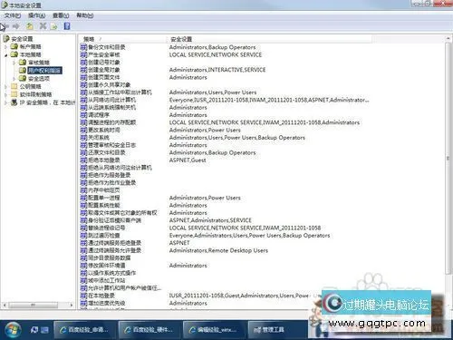Click the tree pane horizontal scrollbar left arrow
Screen dimensions: 453x340
coord(5,305)
